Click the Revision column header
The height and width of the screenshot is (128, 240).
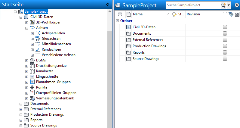[x=193, y=14]
